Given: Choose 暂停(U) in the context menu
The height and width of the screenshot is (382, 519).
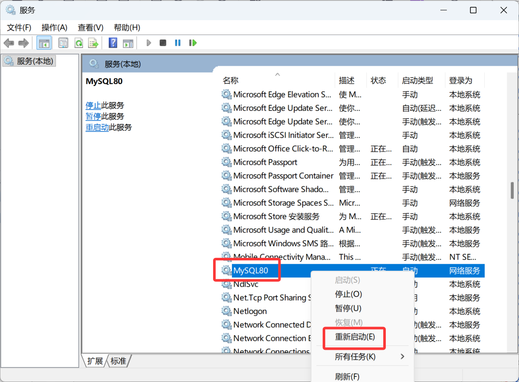Looking at the screenshot, I should [x=348, y=309].
